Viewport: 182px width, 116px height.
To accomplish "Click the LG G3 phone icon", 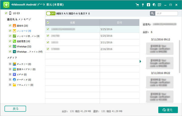I will 10,13.
